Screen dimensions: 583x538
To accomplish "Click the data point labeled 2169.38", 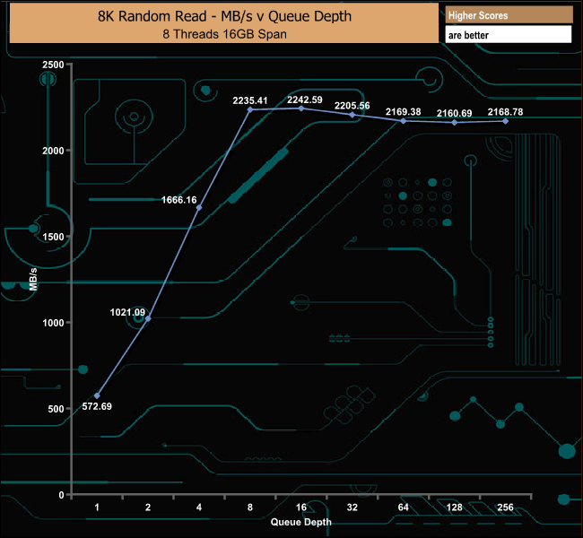I will (x=404, y=121).
